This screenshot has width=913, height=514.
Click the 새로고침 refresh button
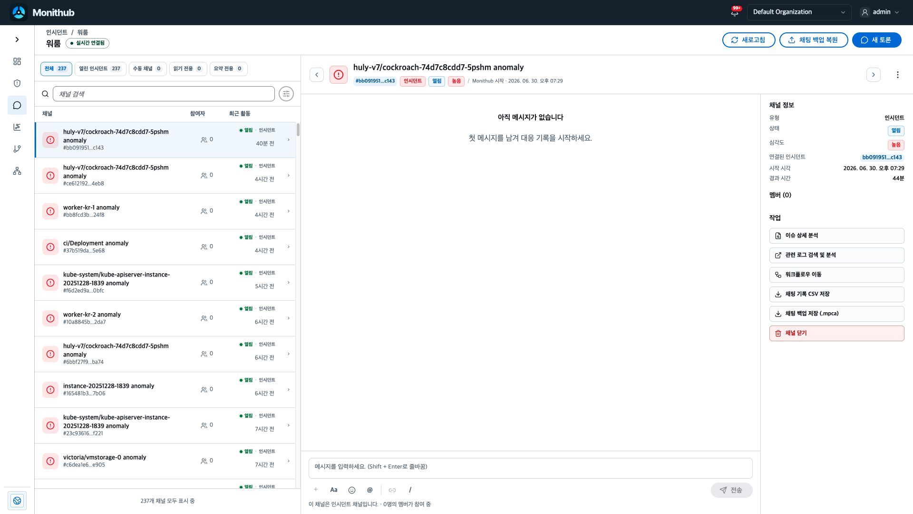point(748,40)
